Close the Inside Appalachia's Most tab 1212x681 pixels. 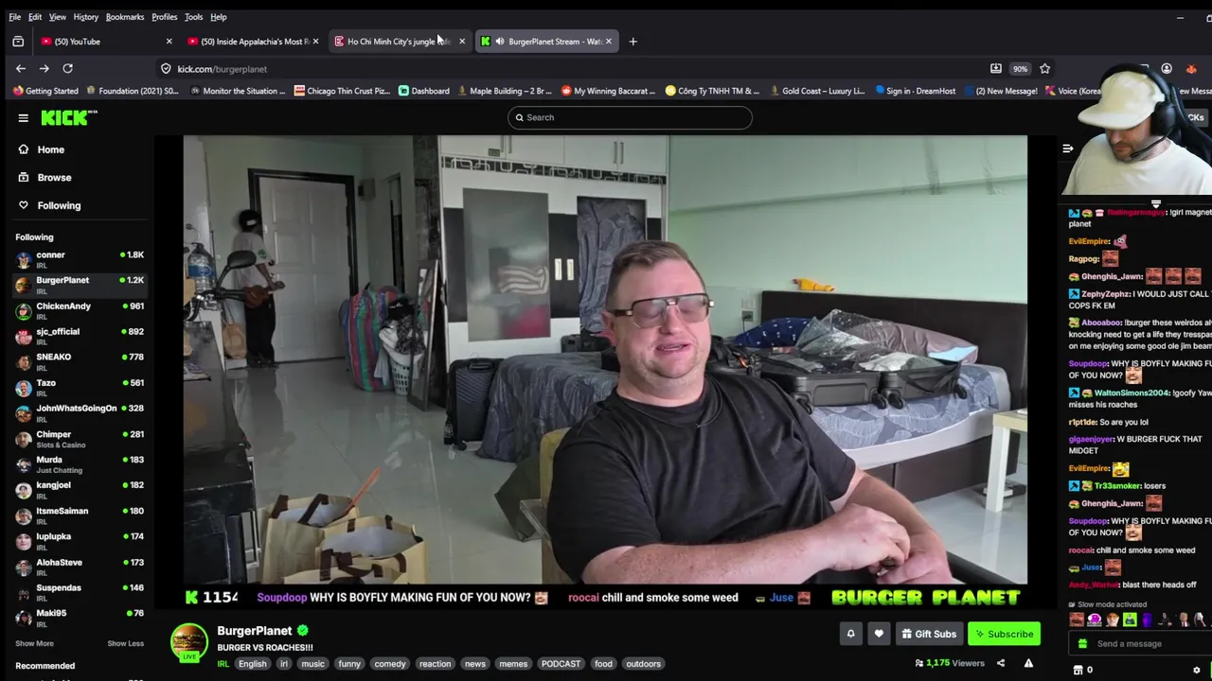point(315,42)
